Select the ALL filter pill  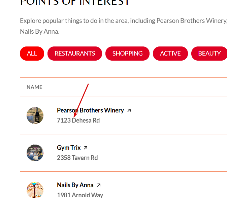point(32,54)
